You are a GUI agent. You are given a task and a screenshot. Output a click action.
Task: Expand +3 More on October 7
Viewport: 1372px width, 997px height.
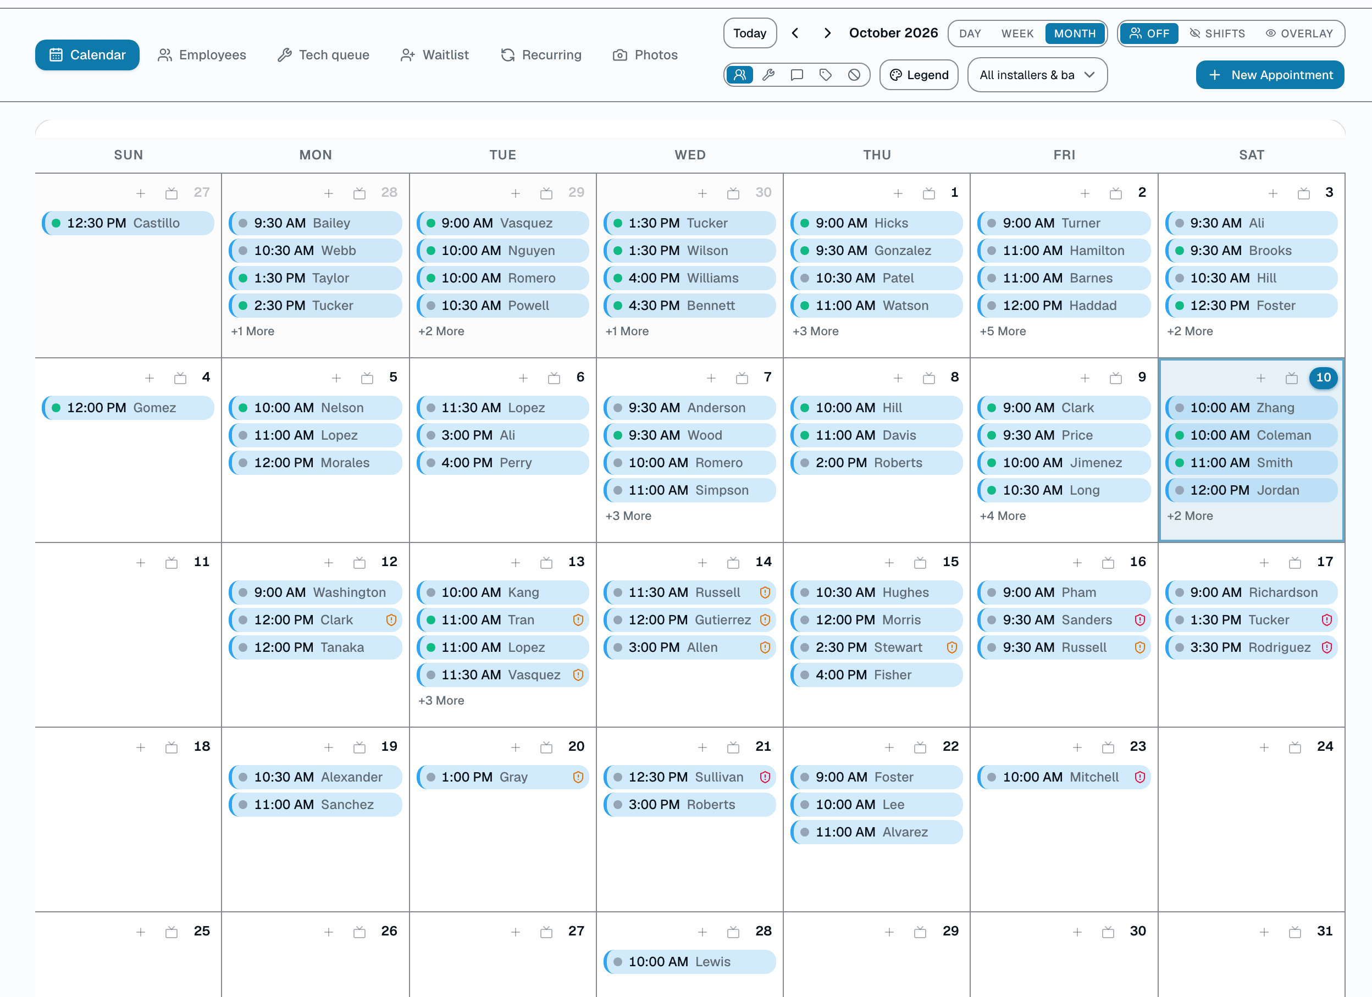628,516
